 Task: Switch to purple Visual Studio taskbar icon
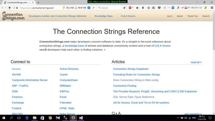click(81, 118)
